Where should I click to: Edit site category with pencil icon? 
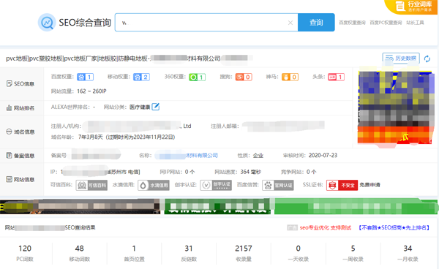pos(155,107)
